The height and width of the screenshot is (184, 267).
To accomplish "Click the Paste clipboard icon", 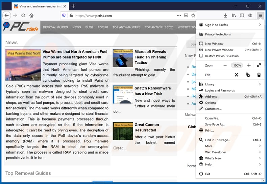I will point(259,75).
